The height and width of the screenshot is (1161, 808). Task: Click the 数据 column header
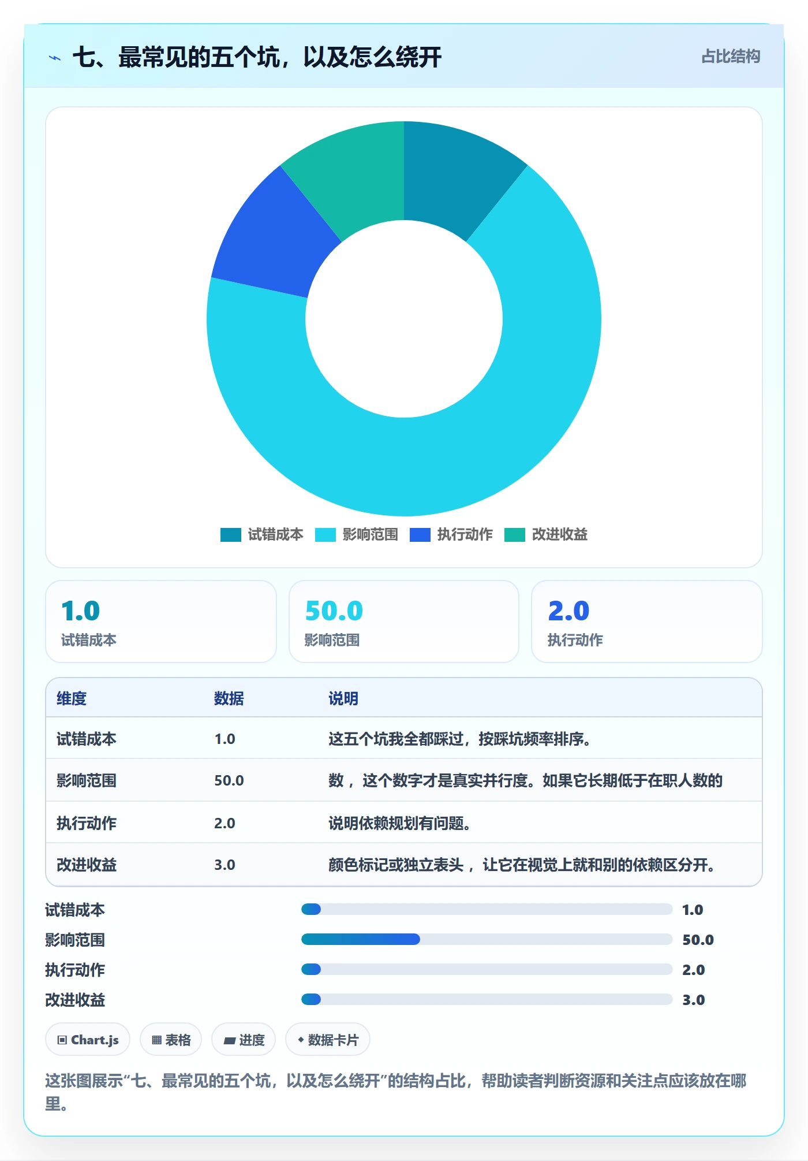(229, 698)
